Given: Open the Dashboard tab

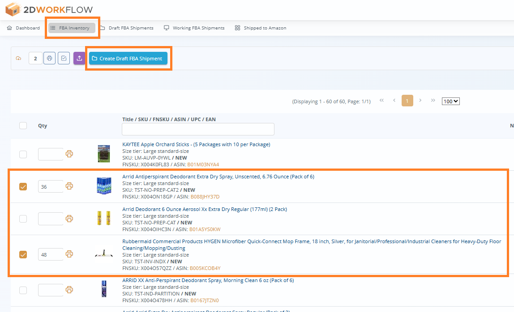Looking at the screenshot, I should point(23,28).
